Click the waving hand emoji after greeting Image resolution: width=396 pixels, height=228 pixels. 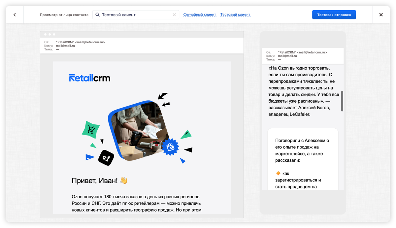coord(124,180)
